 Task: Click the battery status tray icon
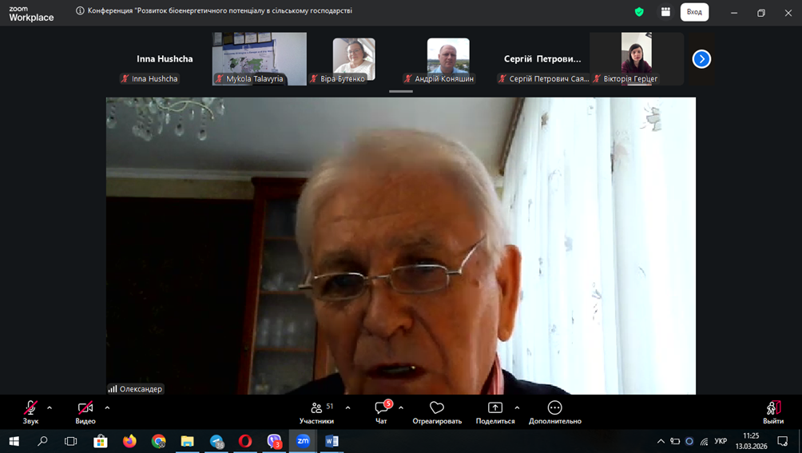(x=675, y=441)
